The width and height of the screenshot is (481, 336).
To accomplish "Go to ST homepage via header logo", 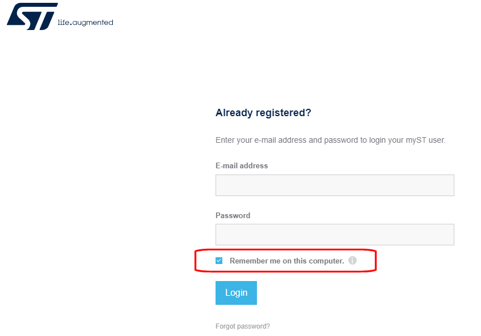I will pyautogui.click(x=32, y=17).
